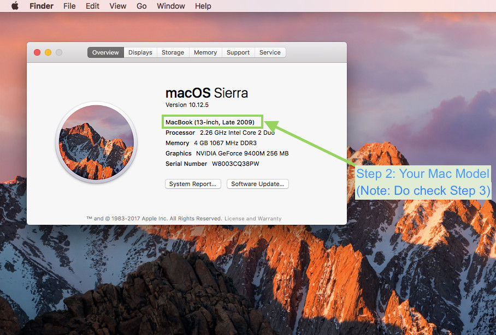This screenshot has height=335, width=496.
Task: Open the View menu
Action: [117, 6]
